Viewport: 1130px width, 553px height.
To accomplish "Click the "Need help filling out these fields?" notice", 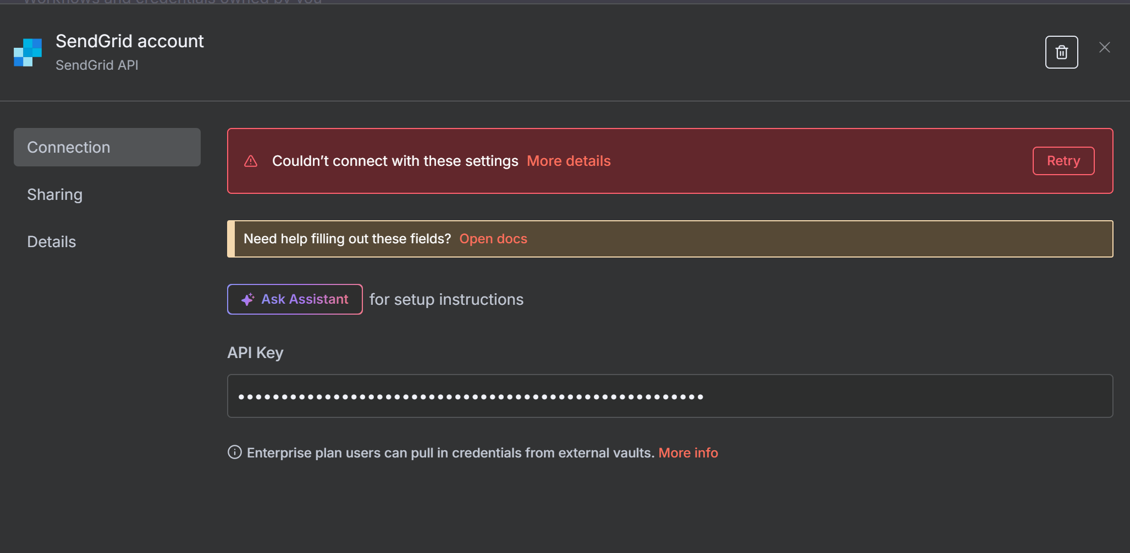I will pyautogui.click(x=347, y=239).
